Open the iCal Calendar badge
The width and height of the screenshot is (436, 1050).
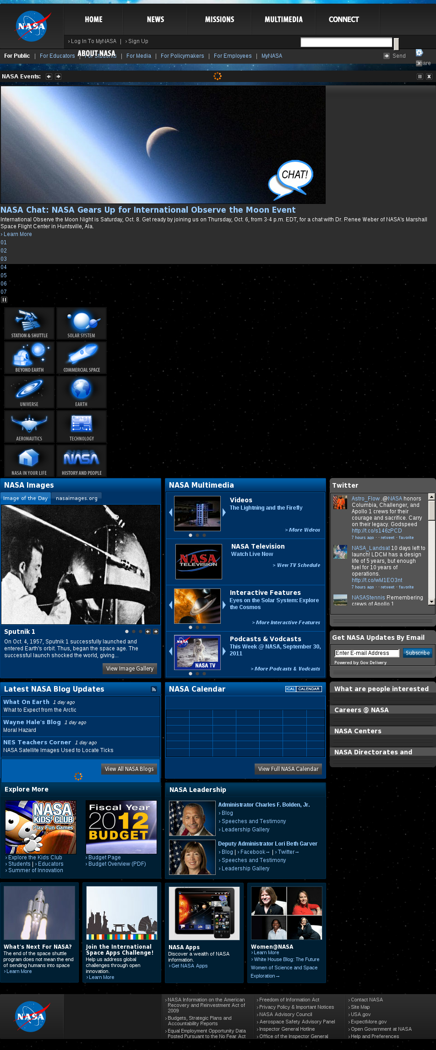click(303, 689)
